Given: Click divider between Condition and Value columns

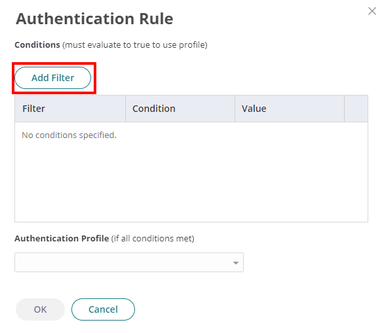Looking at the screenshot, I should point(235,109).
